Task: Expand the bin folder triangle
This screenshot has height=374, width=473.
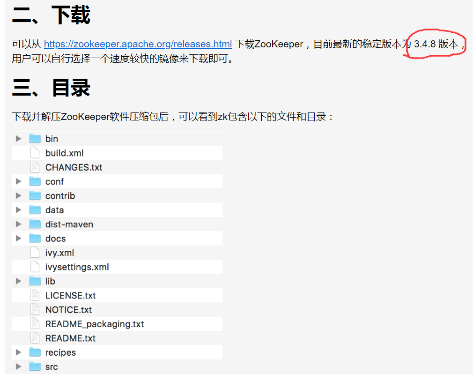Action: (x=19, y=139)
